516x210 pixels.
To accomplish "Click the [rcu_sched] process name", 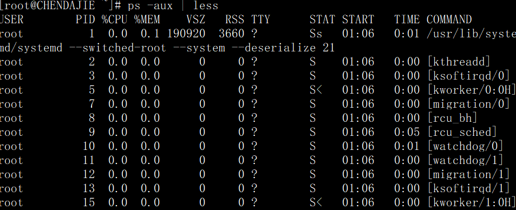I will 462,132.
